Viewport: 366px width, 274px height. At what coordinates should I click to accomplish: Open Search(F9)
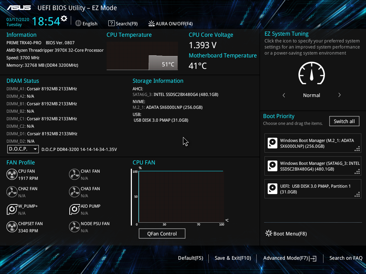pos(123,24)
